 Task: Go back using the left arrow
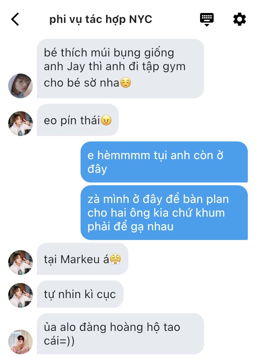15,19
